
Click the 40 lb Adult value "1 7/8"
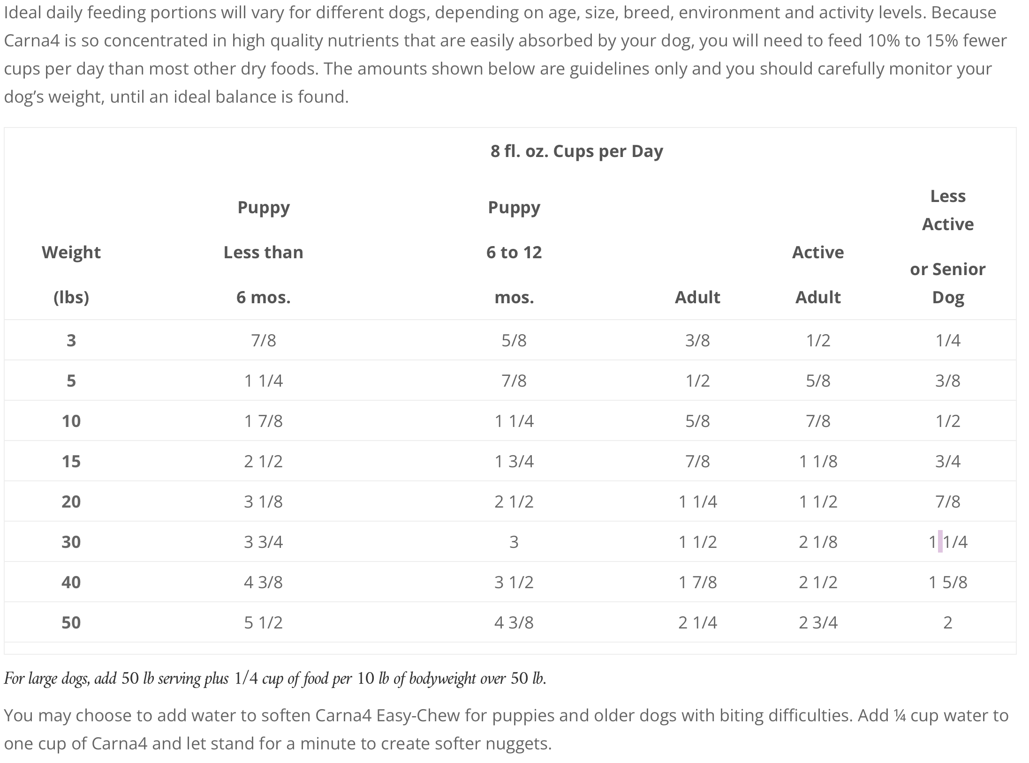(697, 582)
